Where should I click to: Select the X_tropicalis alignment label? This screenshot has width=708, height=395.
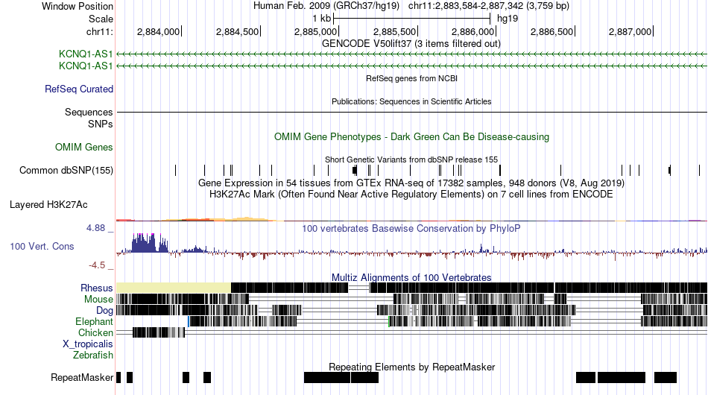click(88, 344)
